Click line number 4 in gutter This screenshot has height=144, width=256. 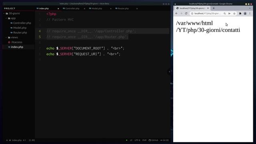coord(40,31)
